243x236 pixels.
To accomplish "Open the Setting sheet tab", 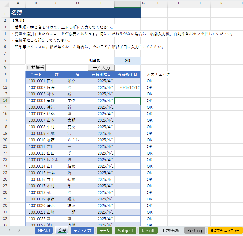I will pyautogui.click(x=195, y=230).
